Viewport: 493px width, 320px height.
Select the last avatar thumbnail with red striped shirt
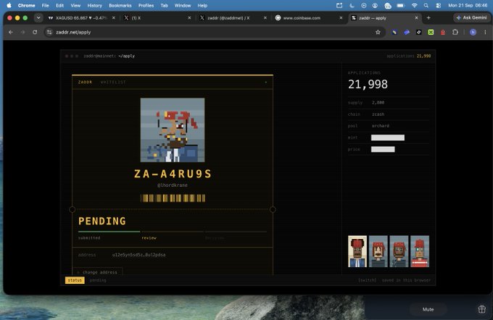pos(420,251)
